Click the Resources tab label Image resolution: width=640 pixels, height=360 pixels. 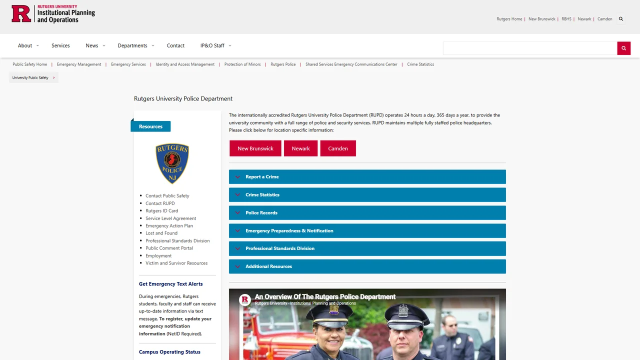pyautogui.click(x=150, y=126)
